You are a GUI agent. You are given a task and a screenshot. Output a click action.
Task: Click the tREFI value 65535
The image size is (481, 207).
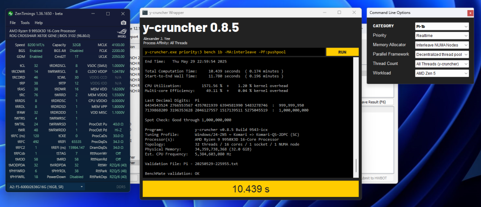tap(76, 142)
